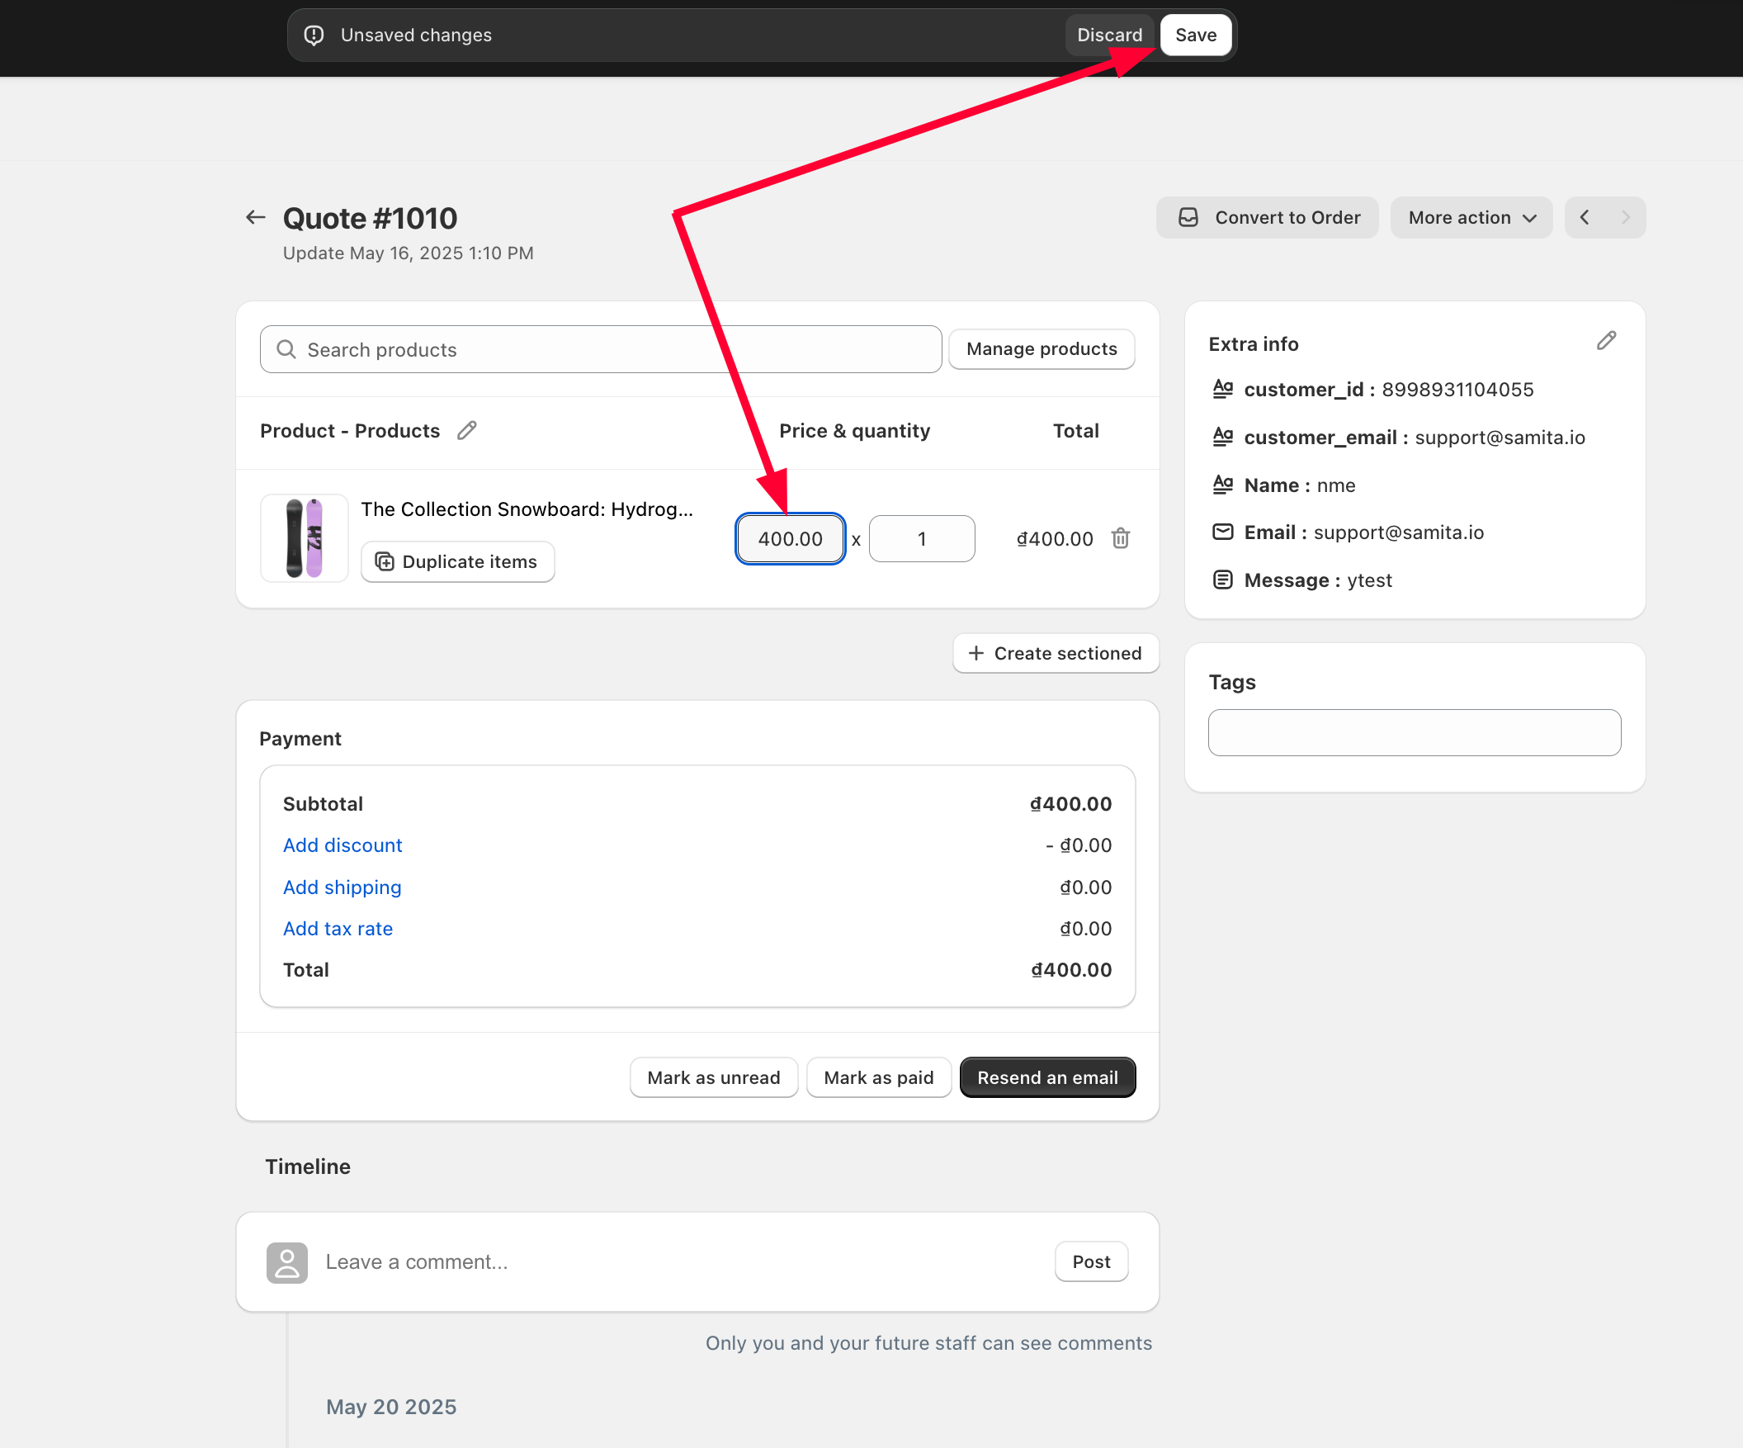Image resolution: width=1743 pixels, height=1448 pixels.
Task: Edit Extra info with the pencil icon
Action: coord(1606,341)
